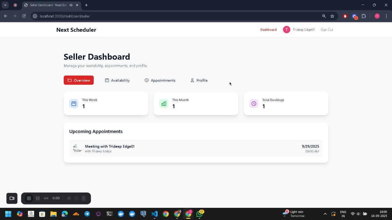The width and height of the screenshot is (392, 220).
Task: Open the purple extension with badge 1
Action: 355,16
